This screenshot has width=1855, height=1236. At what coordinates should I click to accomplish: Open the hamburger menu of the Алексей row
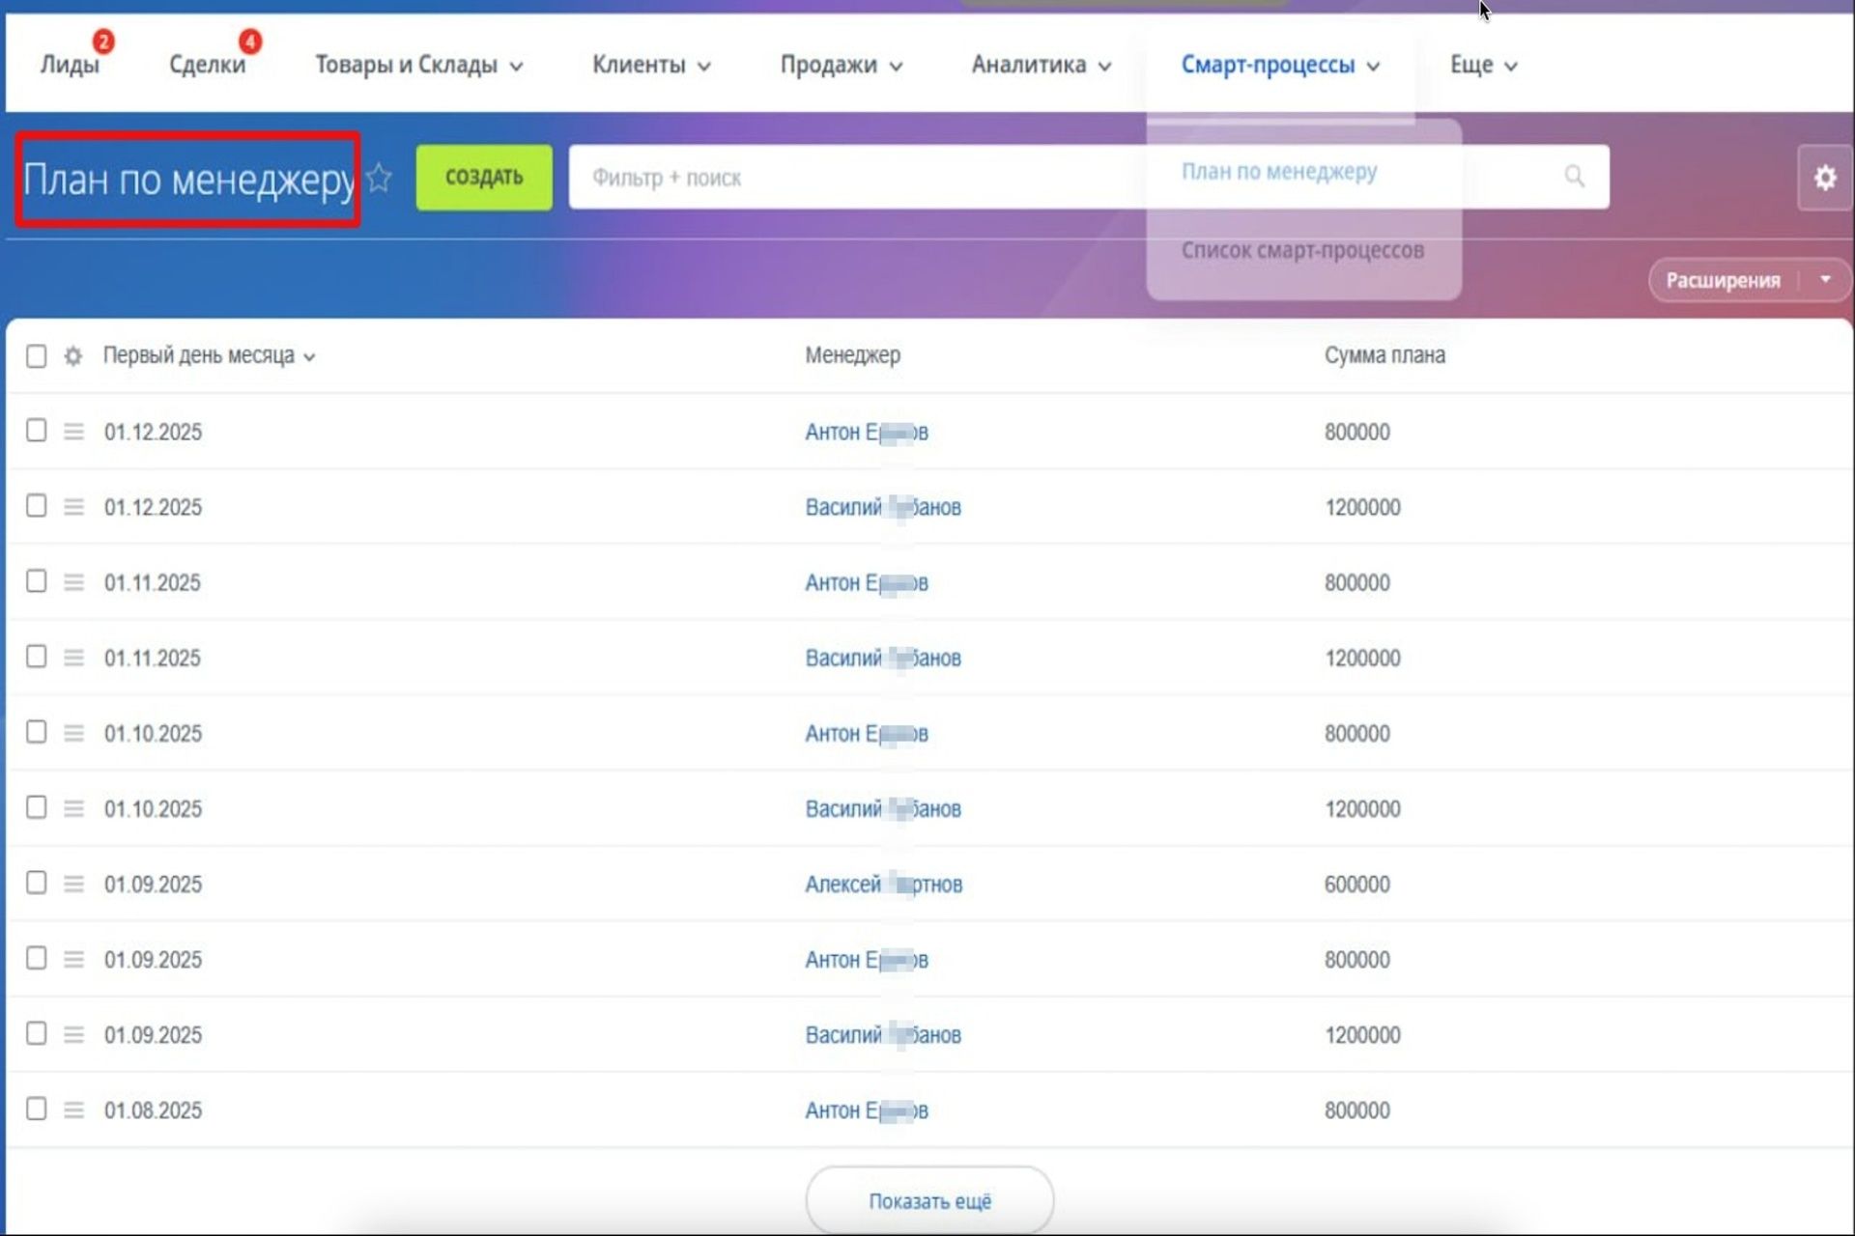(73, 885)
